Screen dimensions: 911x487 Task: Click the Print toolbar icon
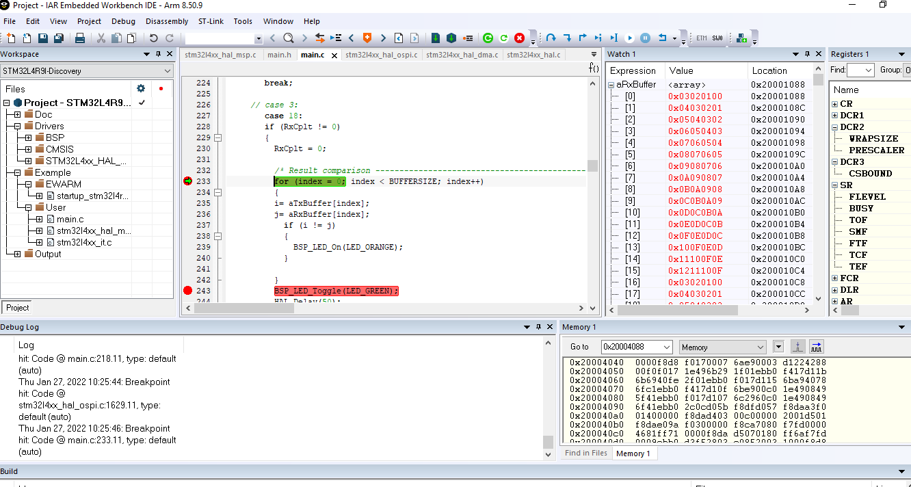[x=80, y=38]
